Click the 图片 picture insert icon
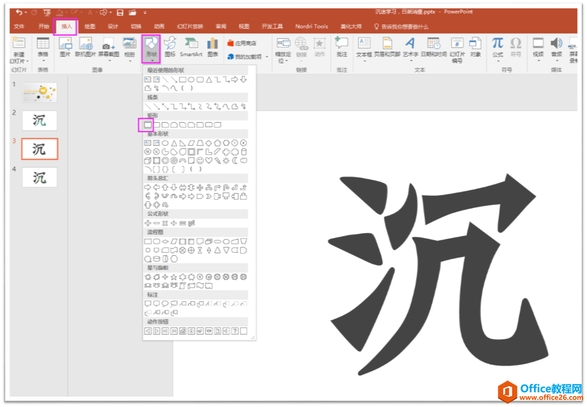Image resolution: width=587 pixels, height=407 pixels. click(65, 47)
